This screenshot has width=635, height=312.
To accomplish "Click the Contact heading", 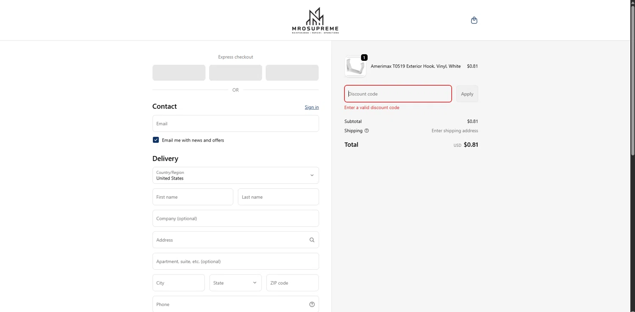I will coord(165,107).
